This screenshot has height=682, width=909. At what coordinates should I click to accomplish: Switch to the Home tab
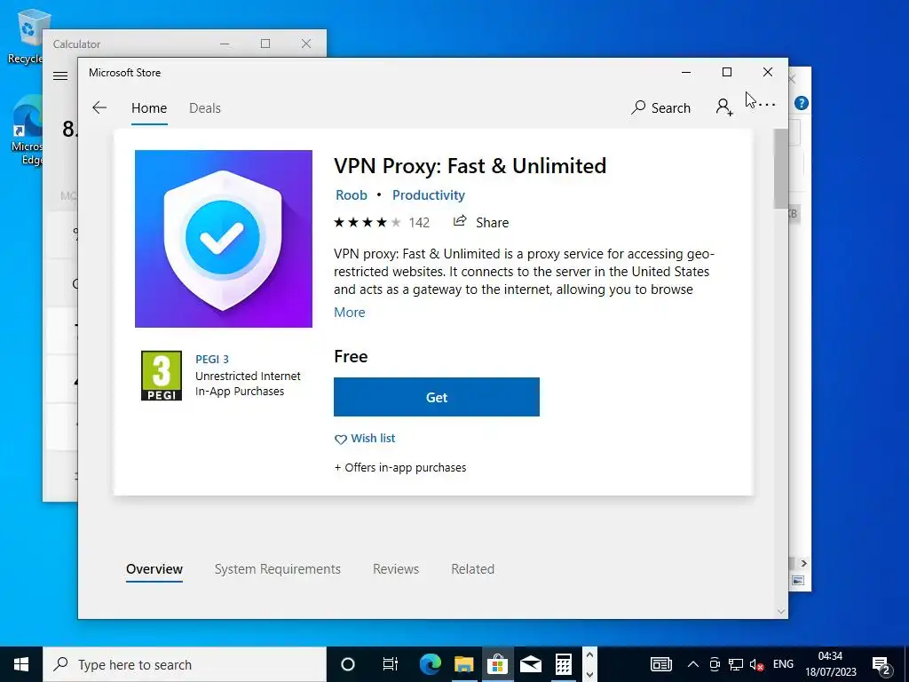click(149, 107)
